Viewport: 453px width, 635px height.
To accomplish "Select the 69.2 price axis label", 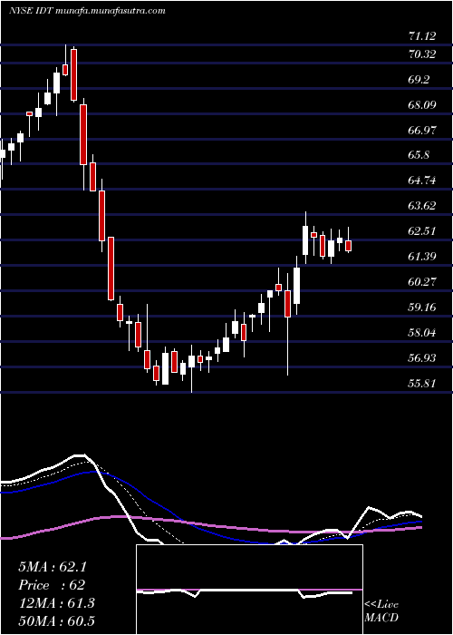I will click(x=419, y=80).
